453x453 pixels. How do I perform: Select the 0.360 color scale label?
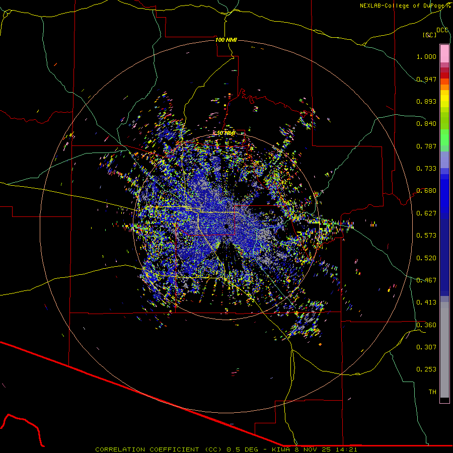[x=426, y=325]
